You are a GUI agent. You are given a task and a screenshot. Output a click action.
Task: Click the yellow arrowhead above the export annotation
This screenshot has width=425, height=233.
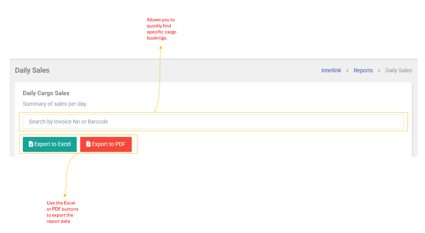click(65, 195)
